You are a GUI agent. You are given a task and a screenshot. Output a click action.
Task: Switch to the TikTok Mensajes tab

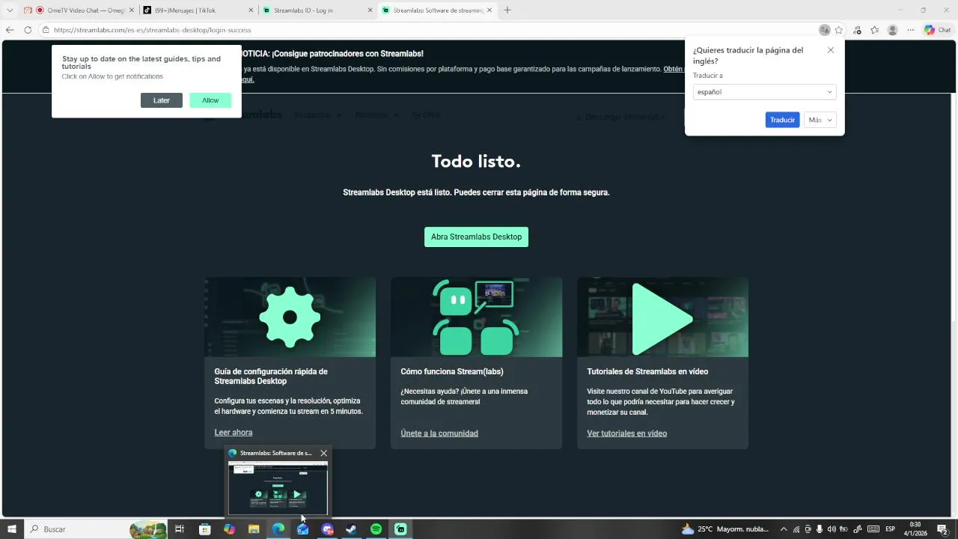pyautogui.click(x=198, y=10)
